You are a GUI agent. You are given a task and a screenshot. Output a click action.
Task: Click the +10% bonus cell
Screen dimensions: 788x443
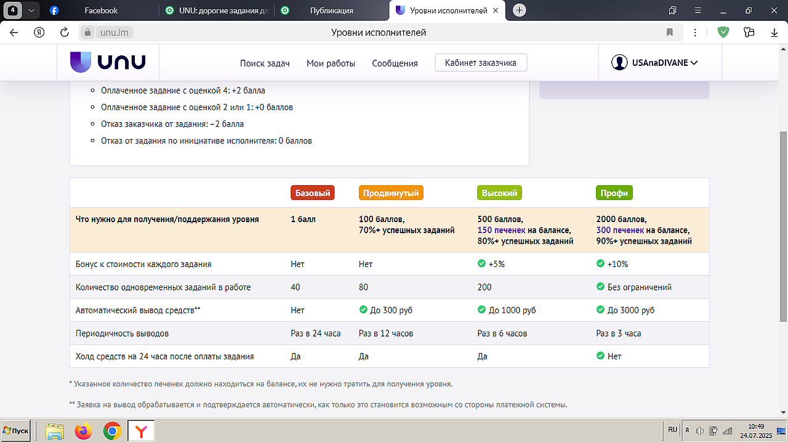[612, 264]
